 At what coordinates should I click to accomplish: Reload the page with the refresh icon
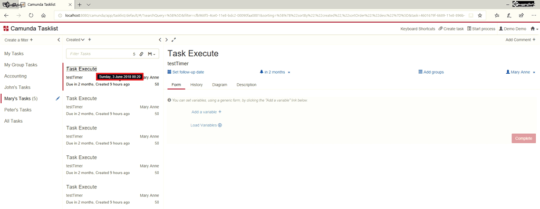pos(31,15)
